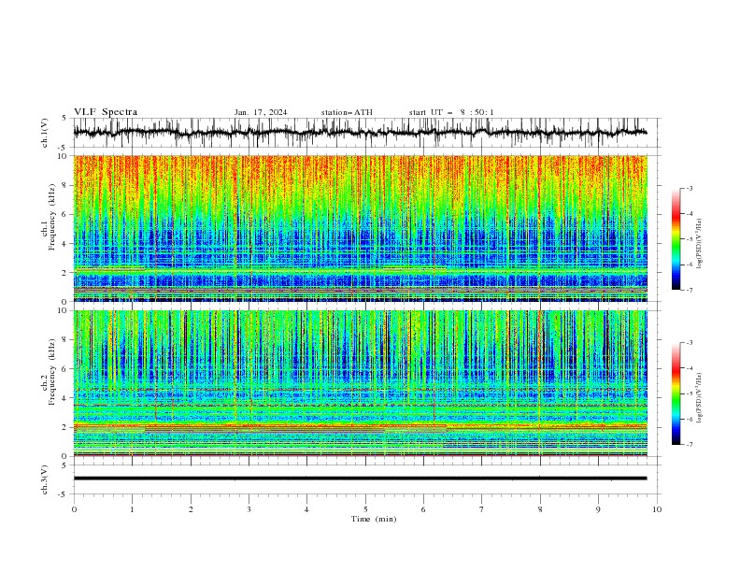Click inside the ch.1 spectrogram panel

pos(360,228)
